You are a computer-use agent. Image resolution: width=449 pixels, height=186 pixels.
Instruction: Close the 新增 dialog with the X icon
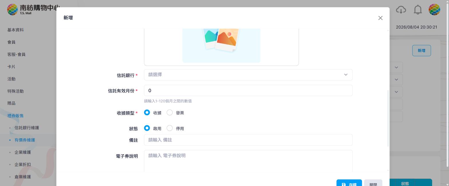[380, 18]
